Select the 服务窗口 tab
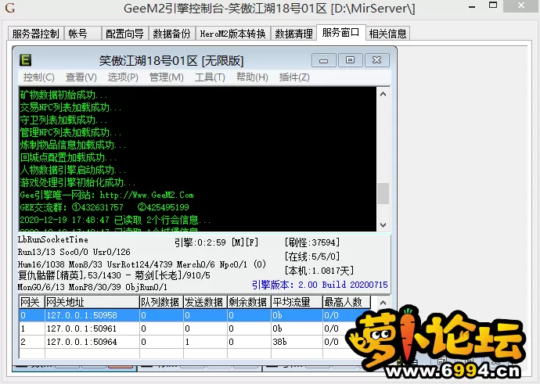This screenshot has height=384, width=540. coord(341,32)
